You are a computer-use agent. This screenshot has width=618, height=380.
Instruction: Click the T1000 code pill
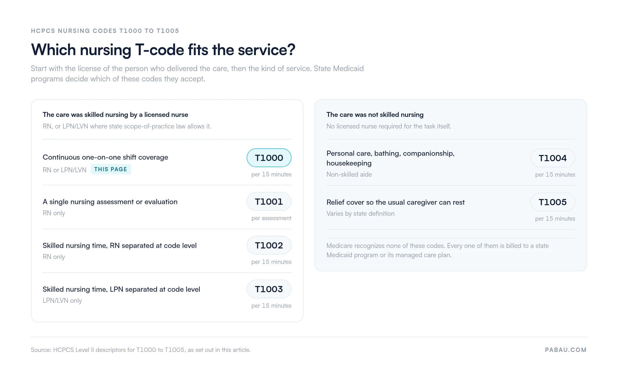tap(269, 158)
